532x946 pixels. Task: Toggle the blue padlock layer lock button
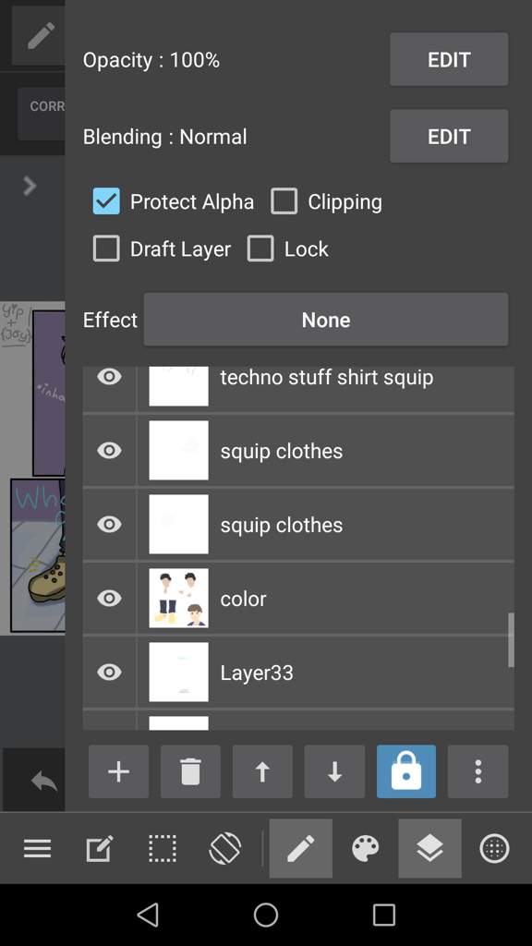406,771
